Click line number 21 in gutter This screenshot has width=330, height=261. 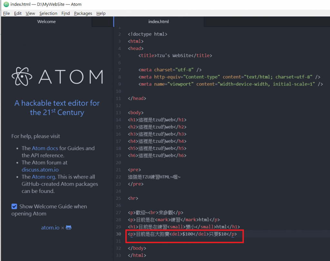coord(118,170)
